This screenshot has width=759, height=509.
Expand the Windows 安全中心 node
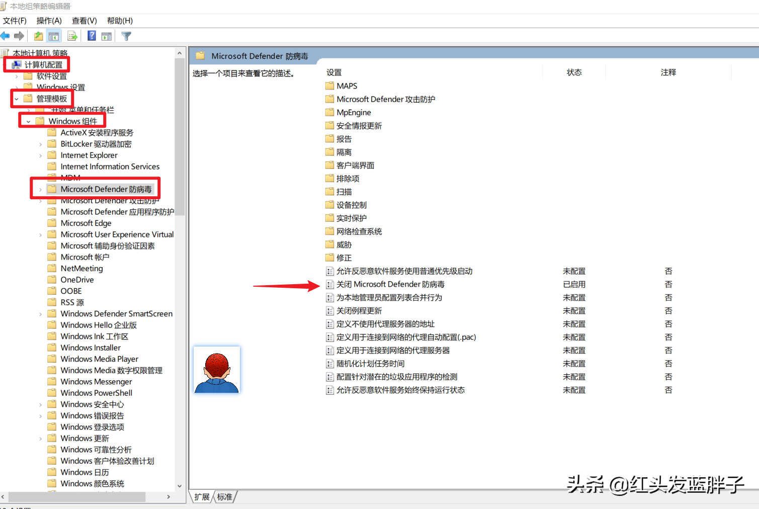click(x=41, y=404)
